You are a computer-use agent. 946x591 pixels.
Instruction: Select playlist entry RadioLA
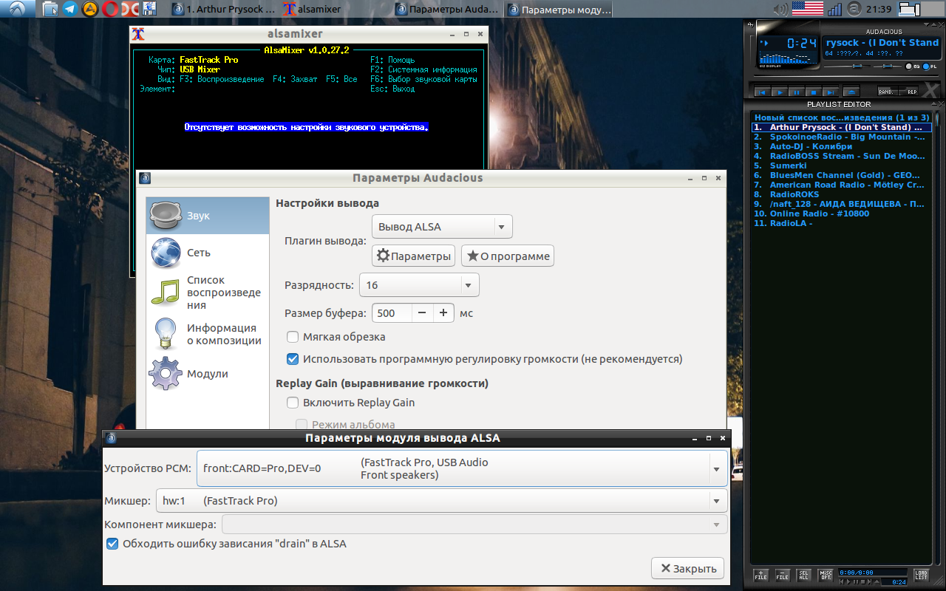842,223
